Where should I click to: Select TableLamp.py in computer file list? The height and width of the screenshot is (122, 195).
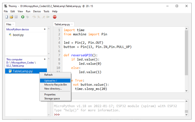[23, 71]
